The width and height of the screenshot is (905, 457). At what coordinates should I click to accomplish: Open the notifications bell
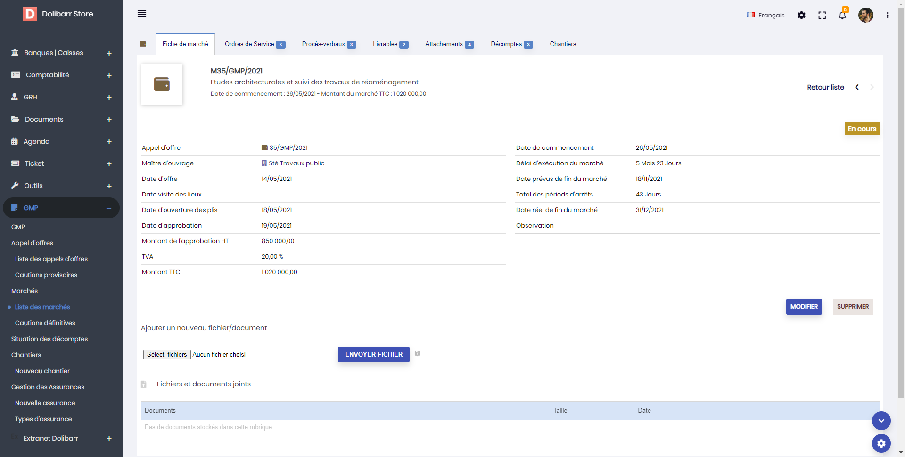[x=842, y=15]
